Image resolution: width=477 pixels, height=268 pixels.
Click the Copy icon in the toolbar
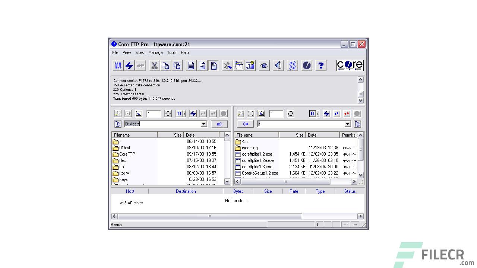pyautogui.click(x=165, y=66)
